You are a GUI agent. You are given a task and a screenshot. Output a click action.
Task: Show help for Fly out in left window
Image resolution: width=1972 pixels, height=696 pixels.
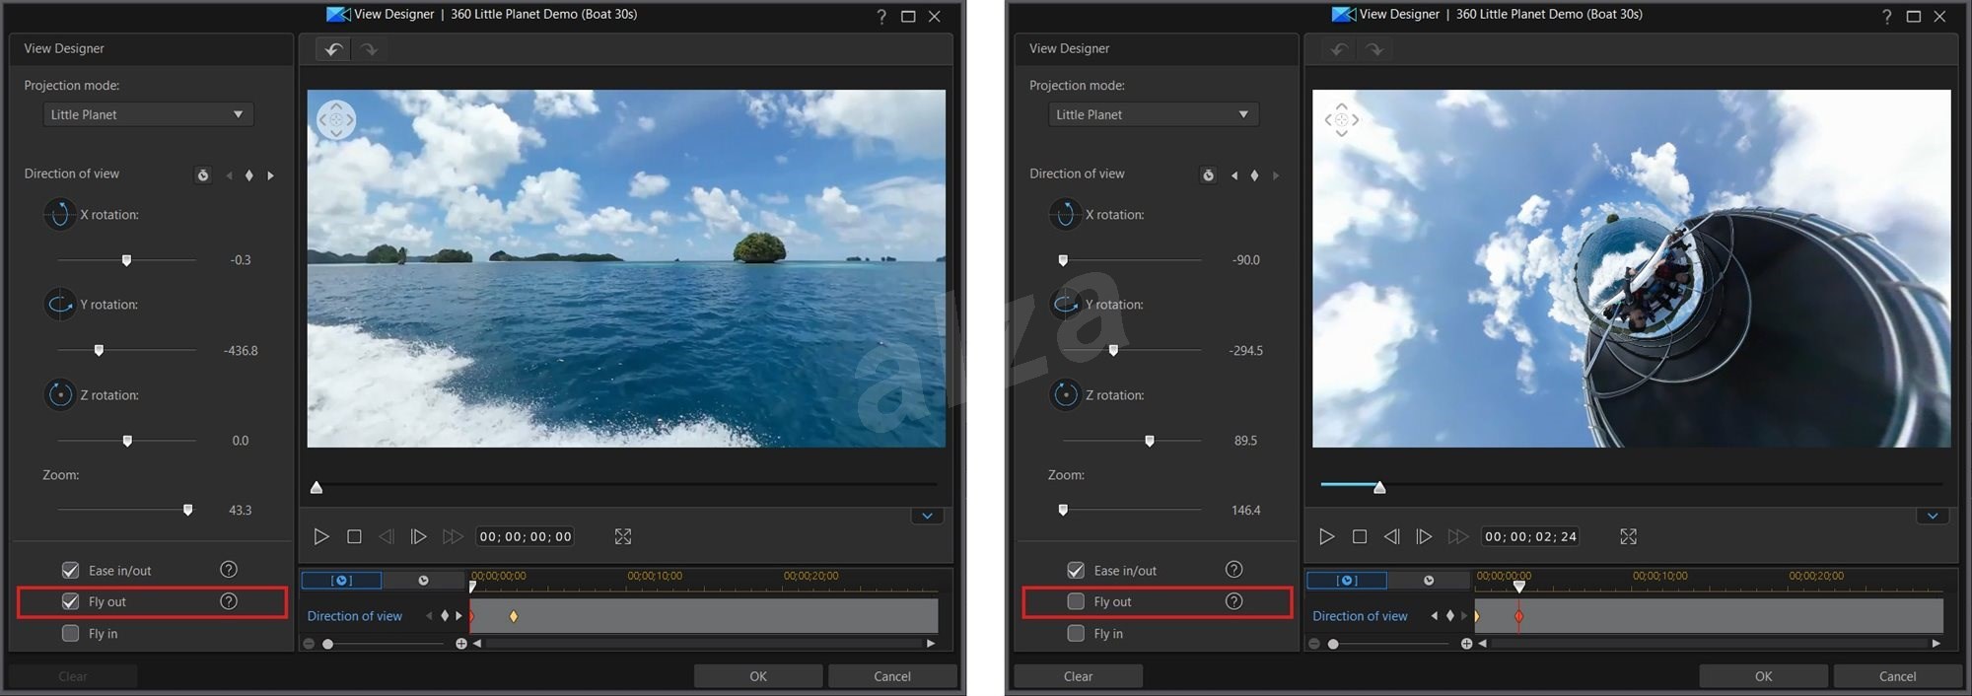[x=229, y=601]
